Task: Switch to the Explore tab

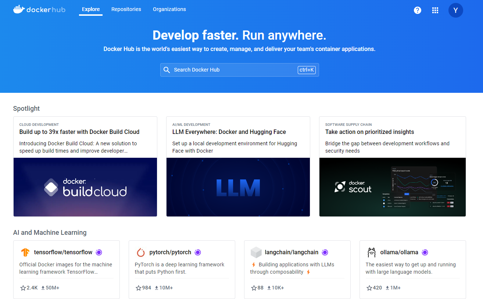Action: pos(90,9)
